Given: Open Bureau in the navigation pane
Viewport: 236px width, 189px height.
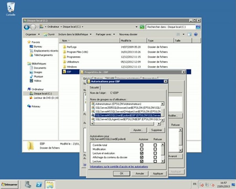Looking at the screenshot, I should (x=38, y=46).
